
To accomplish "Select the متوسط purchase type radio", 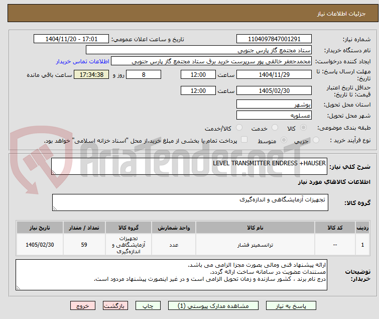I will [x=284, y=140].
